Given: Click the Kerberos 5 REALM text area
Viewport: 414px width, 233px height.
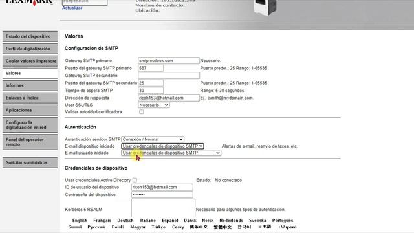Looking at the screenshot, I should pyautogui.click(x=163, y=208).
